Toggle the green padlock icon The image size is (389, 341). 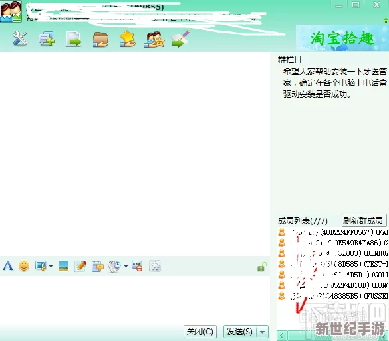[262, 267]
